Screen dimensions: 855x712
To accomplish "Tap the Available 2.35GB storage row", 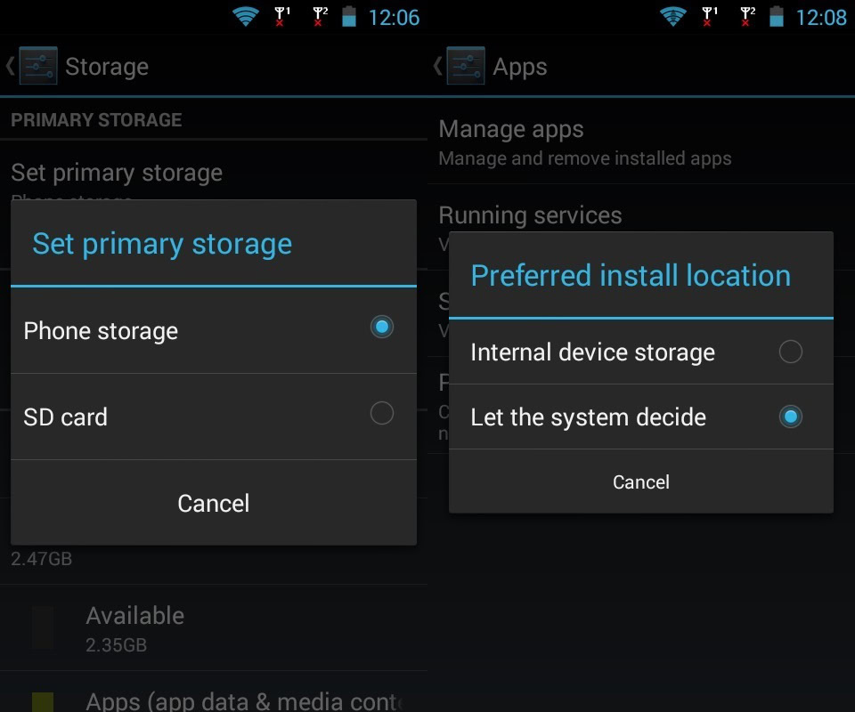I will [x=134, y=627].
